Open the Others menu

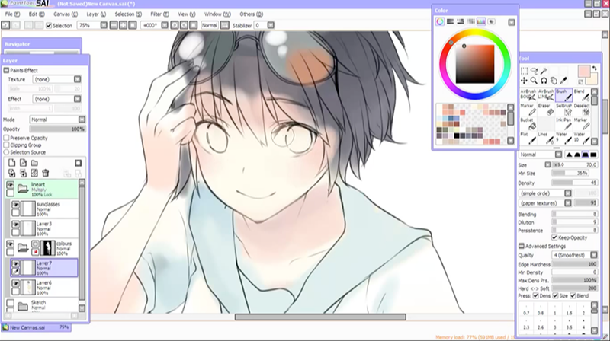tap(252, 14)
